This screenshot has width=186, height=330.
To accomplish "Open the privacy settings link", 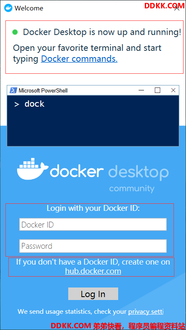I will click(146, 312).
